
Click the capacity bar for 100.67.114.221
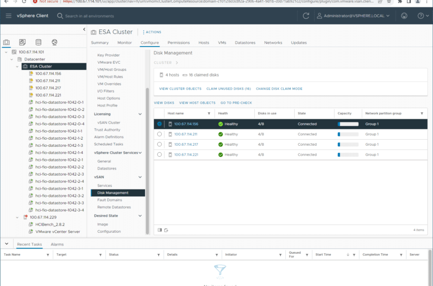(x=348, y=155)
